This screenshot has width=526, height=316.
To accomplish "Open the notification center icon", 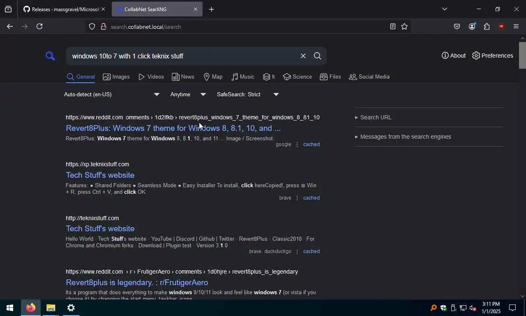I will [512, 308].
